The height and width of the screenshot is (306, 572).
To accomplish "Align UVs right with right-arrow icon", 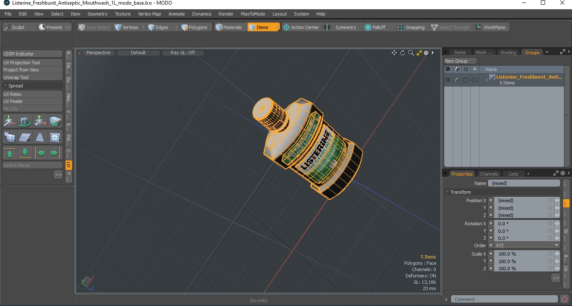I will coord(56,153).
